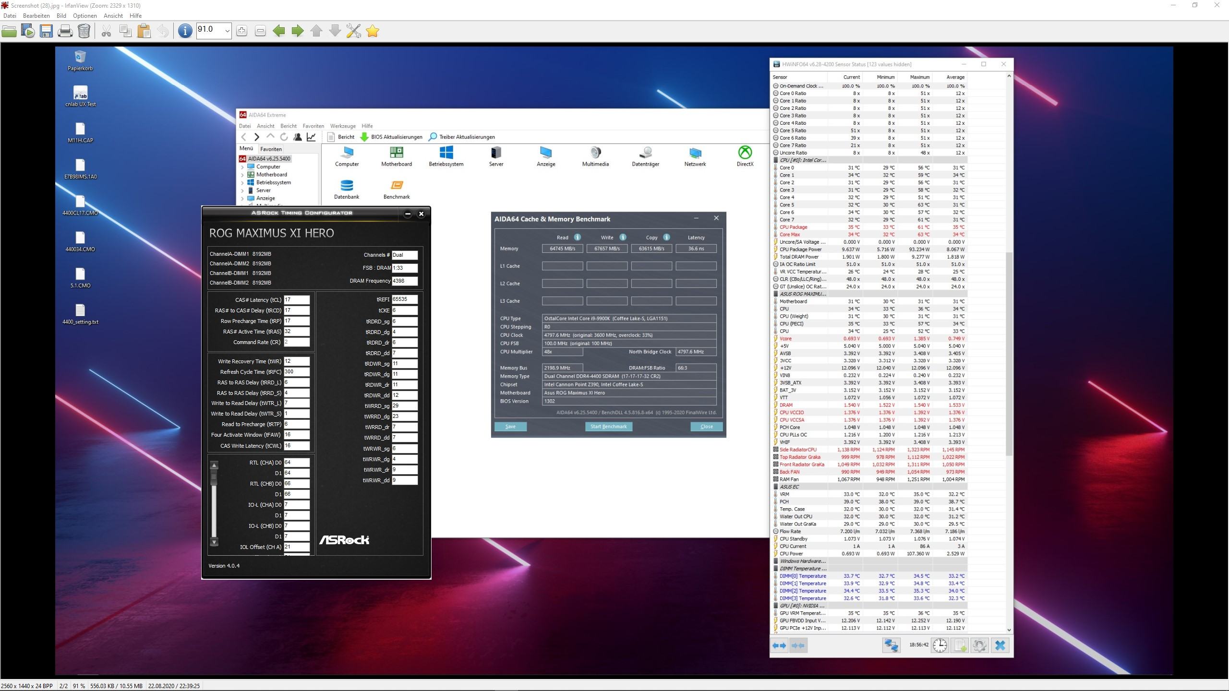Open the Bild menu in IrfanView
Screen dimensions: 1229x691
[61, 16]
